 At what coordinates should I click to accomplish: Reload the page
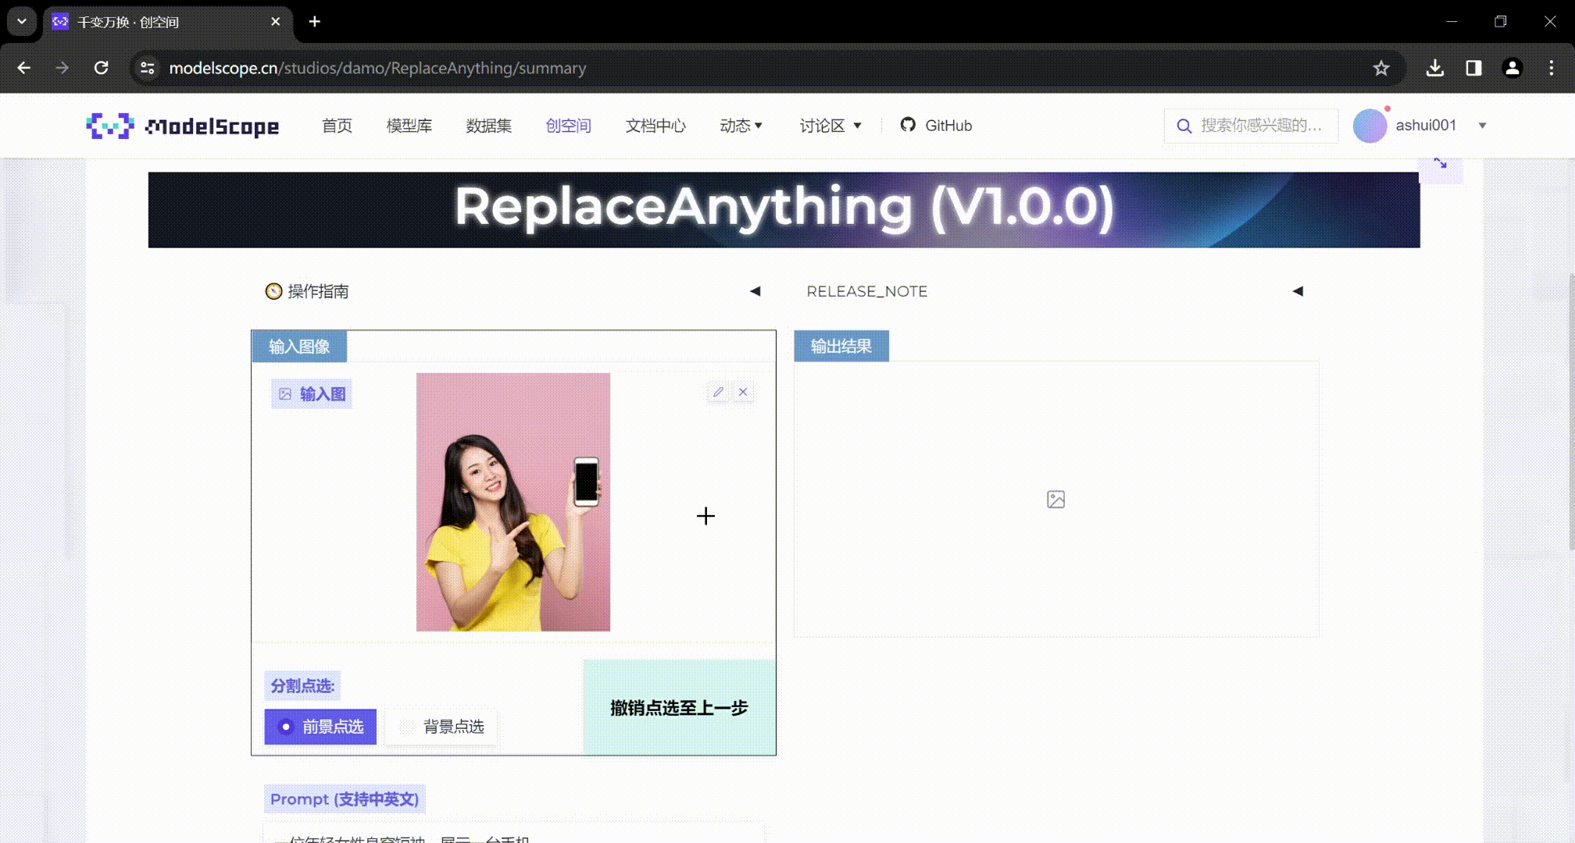point(102,68)
